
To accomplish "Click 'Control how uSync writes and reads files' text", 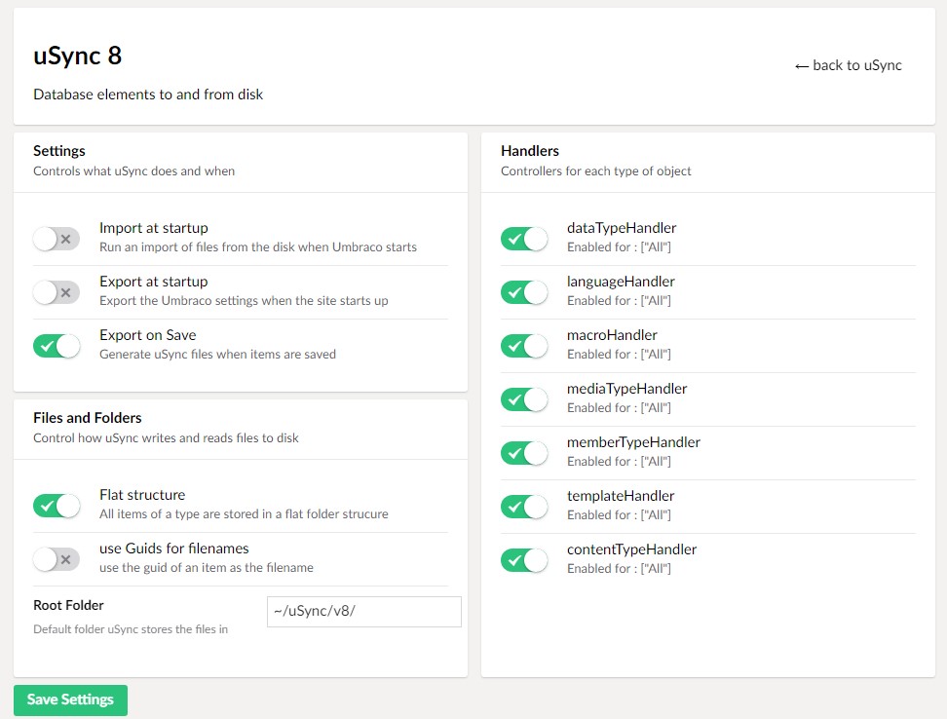I will 166,437.
